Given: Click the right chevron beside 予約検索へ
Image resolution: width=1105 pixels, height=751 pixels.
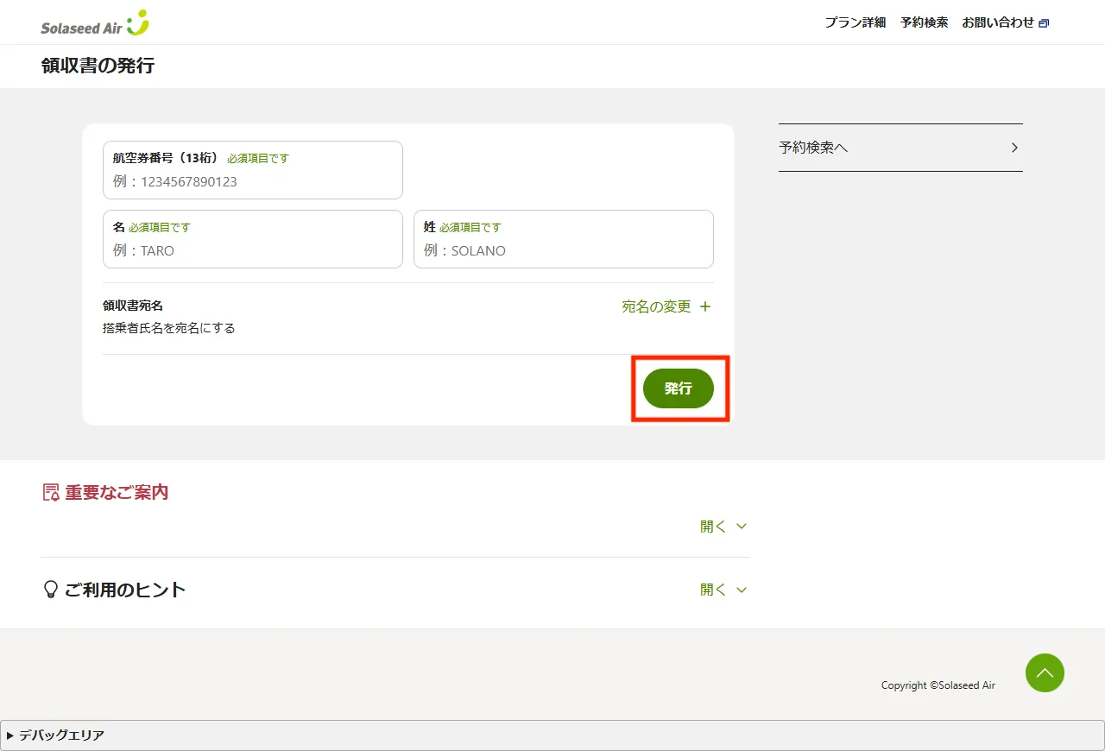Looking at the screenshot, I should point(1014,148).
